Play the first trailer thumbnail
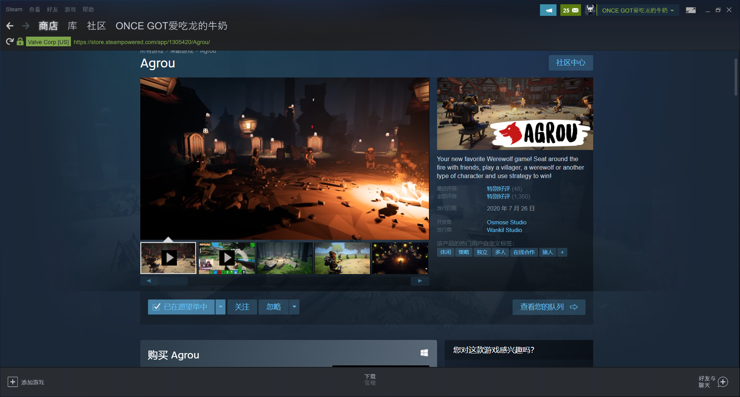This screenshot has height=397, width=740. [168, 258]
